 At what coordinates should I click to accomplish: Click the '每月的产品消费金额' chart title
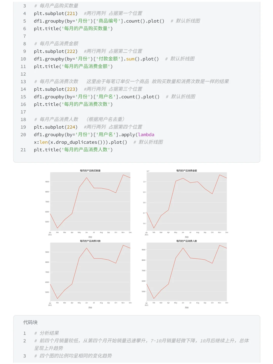pyautogui.click(x=187, y=171)
